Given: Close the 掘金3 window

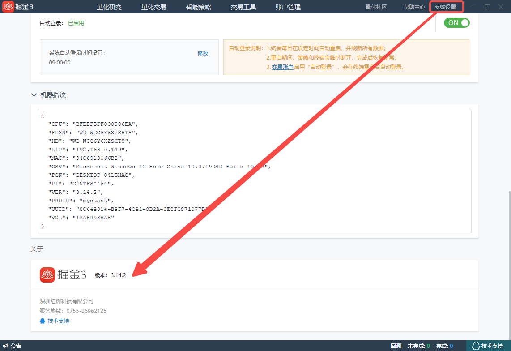Looking at the screenshot, I should point(501,7).
